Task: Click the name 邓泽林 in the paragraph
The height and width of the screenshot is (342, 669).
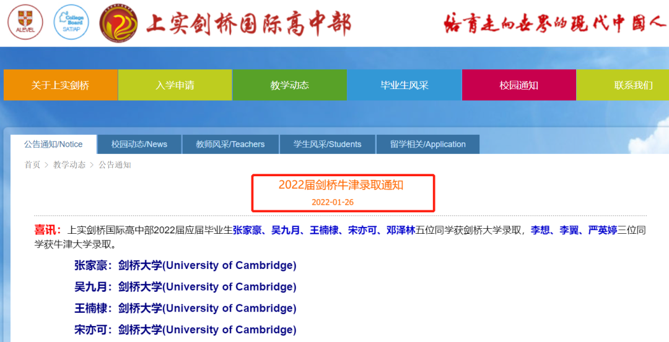Action: [x=401, y=231]
